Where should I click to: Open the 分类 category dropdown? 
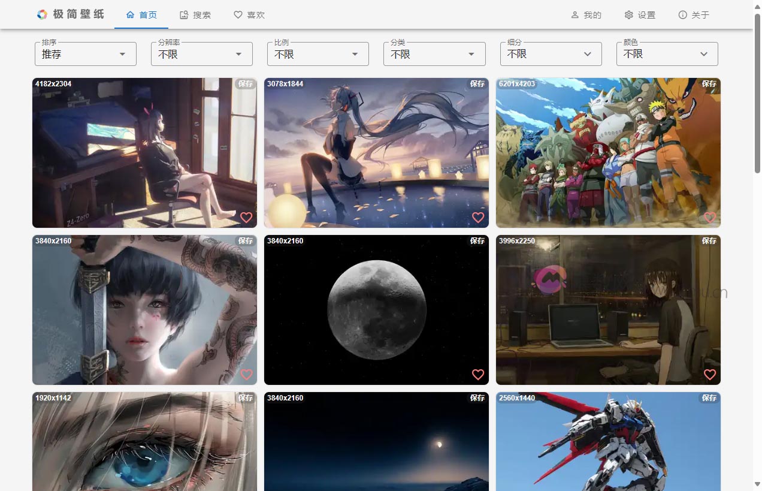(434, 54)
